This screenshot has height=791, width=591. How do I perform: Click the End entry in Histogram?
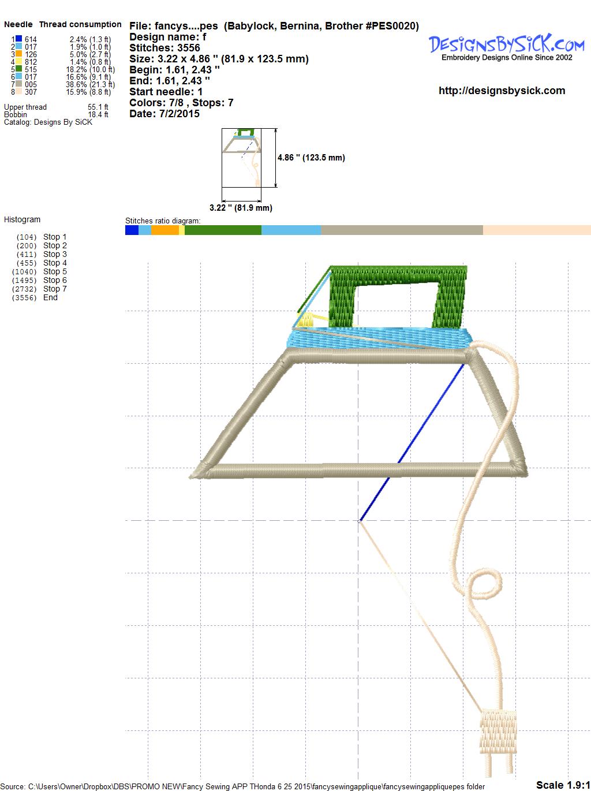(x=50, y=297)
